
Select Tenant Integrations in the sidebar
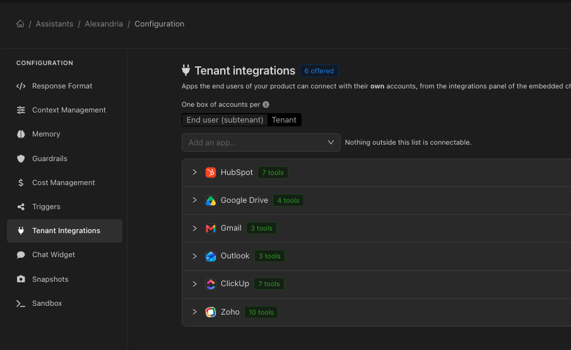click(64, 231)
